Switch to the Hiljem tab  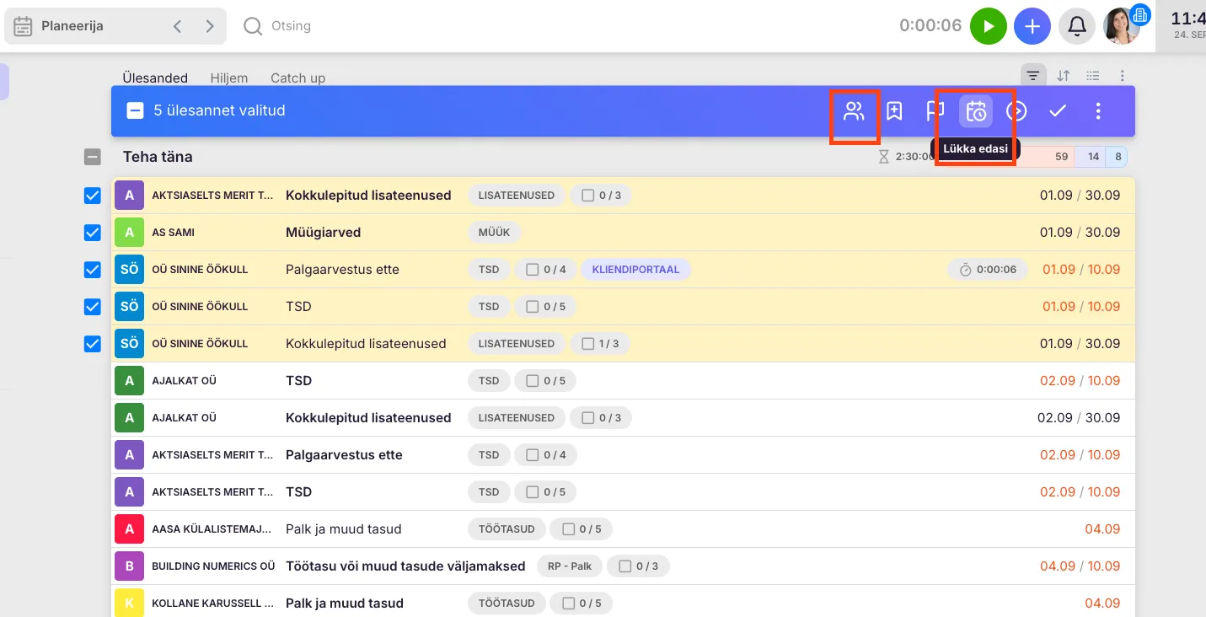coord(228,78)
